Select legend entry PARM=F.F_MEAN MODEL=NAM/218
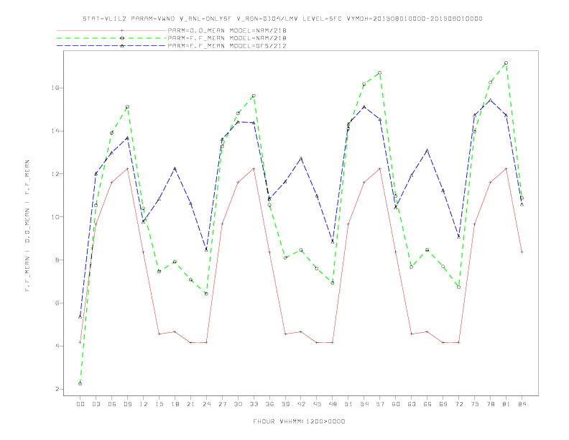This screenshot has height=440, width=569. [227, 38]
